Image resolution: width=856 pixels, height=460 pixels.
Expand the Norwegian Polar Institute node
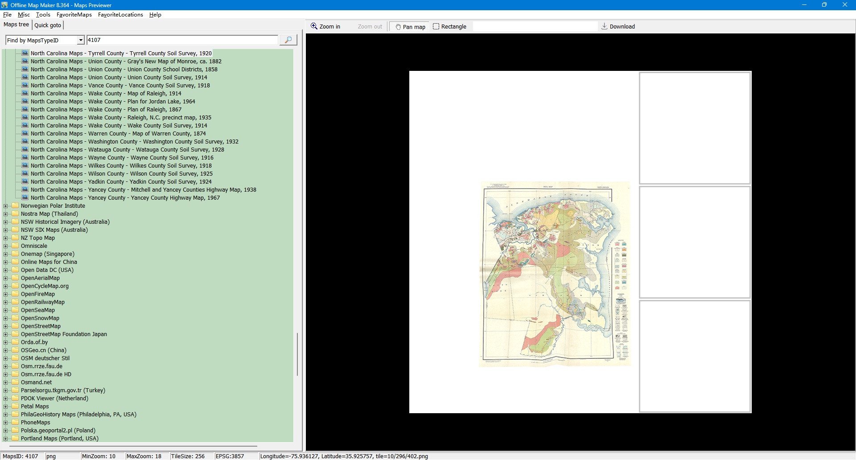[x=6, y=206]
